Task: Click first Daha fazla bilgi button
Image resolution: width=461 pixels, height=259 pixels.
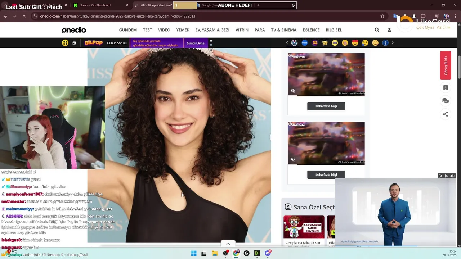Action: pos(326,106)
